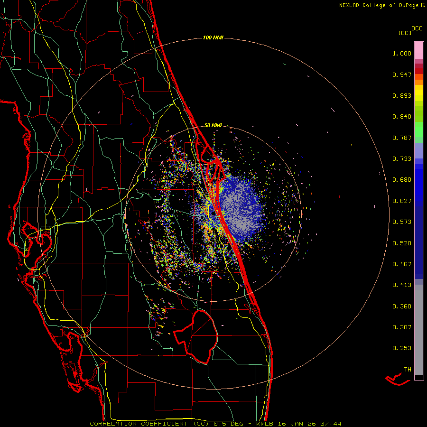
Task: Click the 100 NMI range ring label
Action: click(213, 37)
